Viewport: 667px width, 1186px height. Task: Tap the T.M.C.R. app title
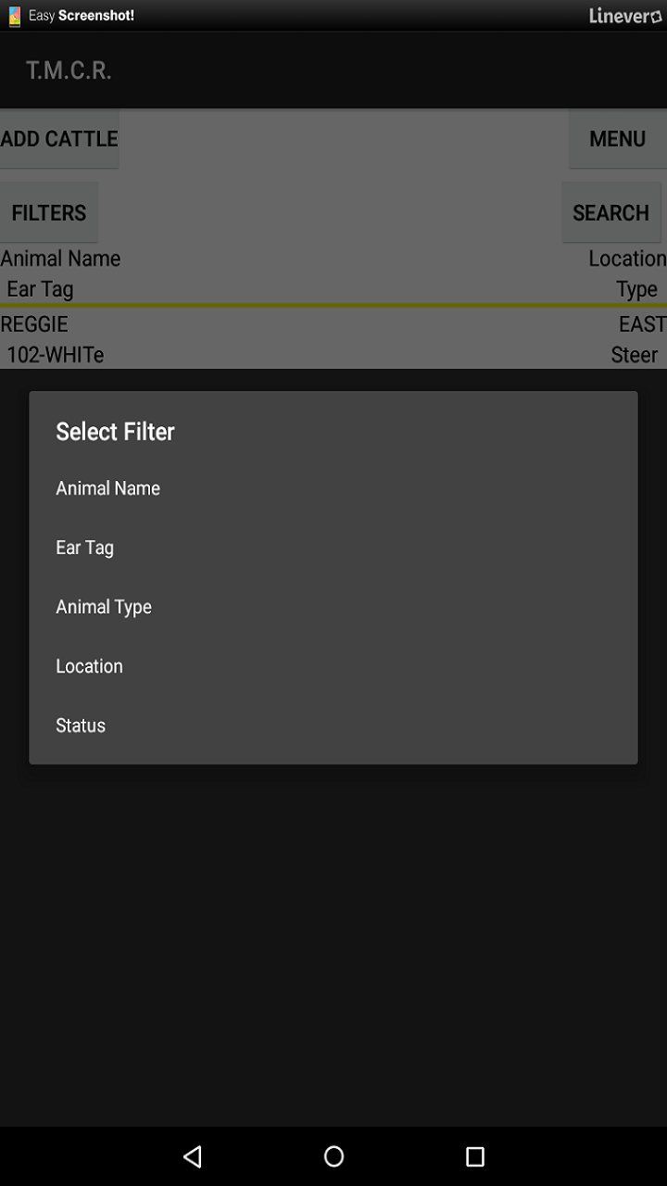pos(69,71)
